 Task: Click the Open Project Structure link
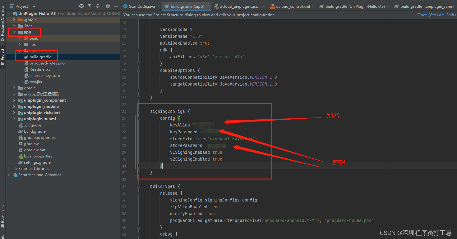pyautogui.click(x=437, y=15)
